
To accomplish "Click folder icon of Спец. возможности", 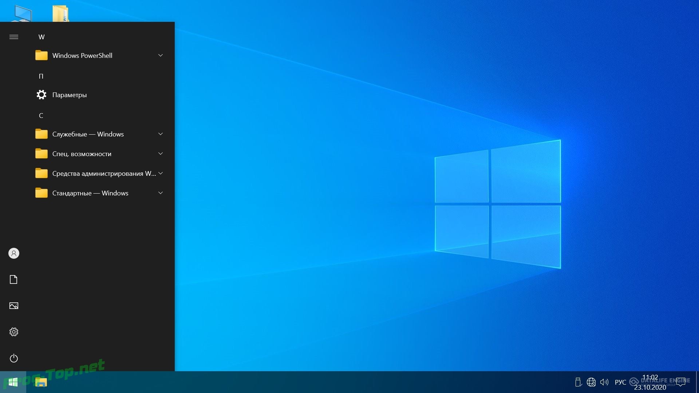I will 42,154.
